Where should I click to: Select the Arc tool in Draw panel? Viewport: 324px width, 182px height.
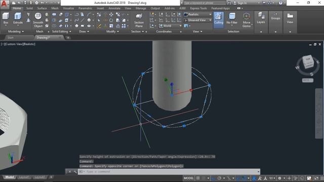click(89, 15)
